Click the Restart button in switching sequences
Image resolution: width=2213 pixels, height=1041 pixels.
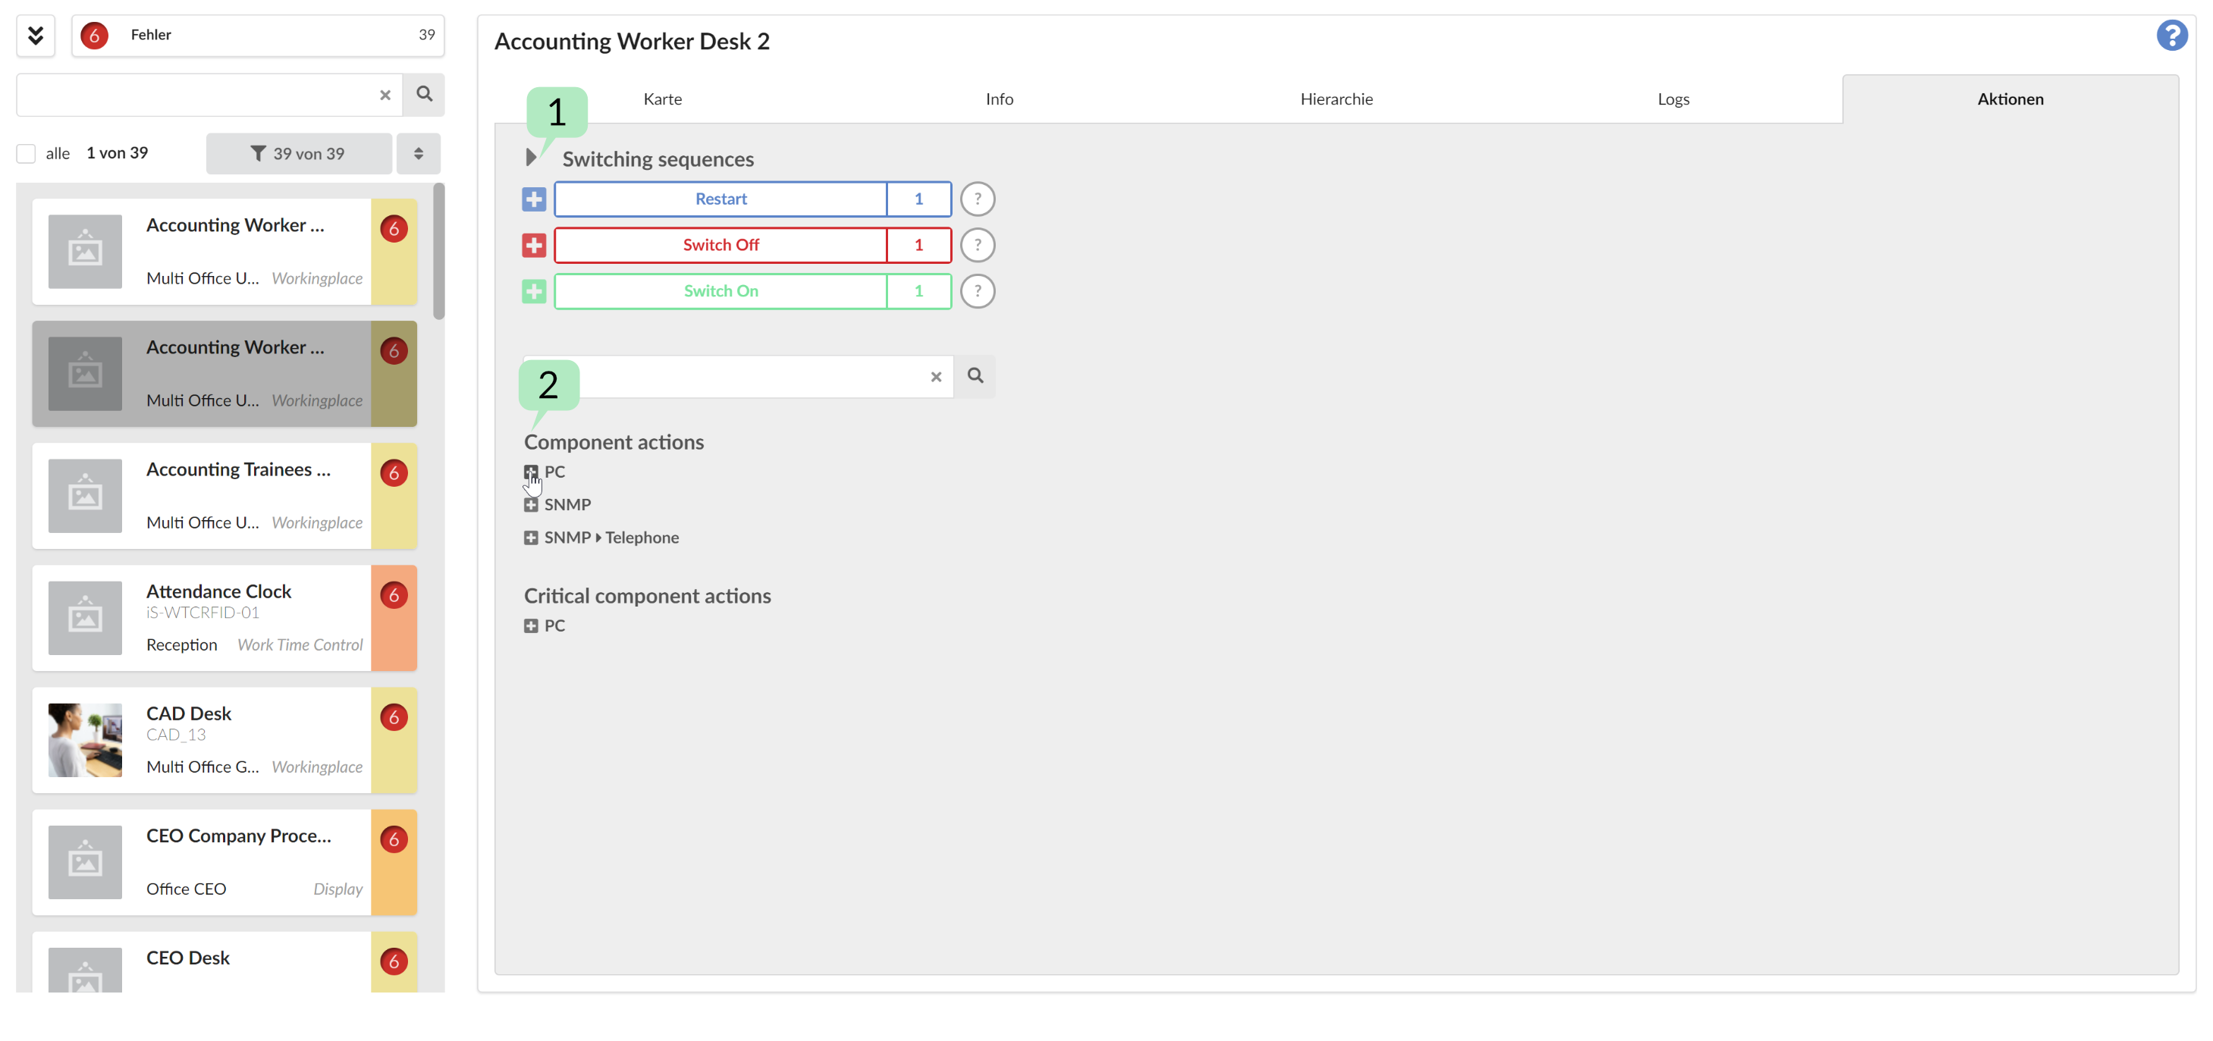[x=720, y=197]
